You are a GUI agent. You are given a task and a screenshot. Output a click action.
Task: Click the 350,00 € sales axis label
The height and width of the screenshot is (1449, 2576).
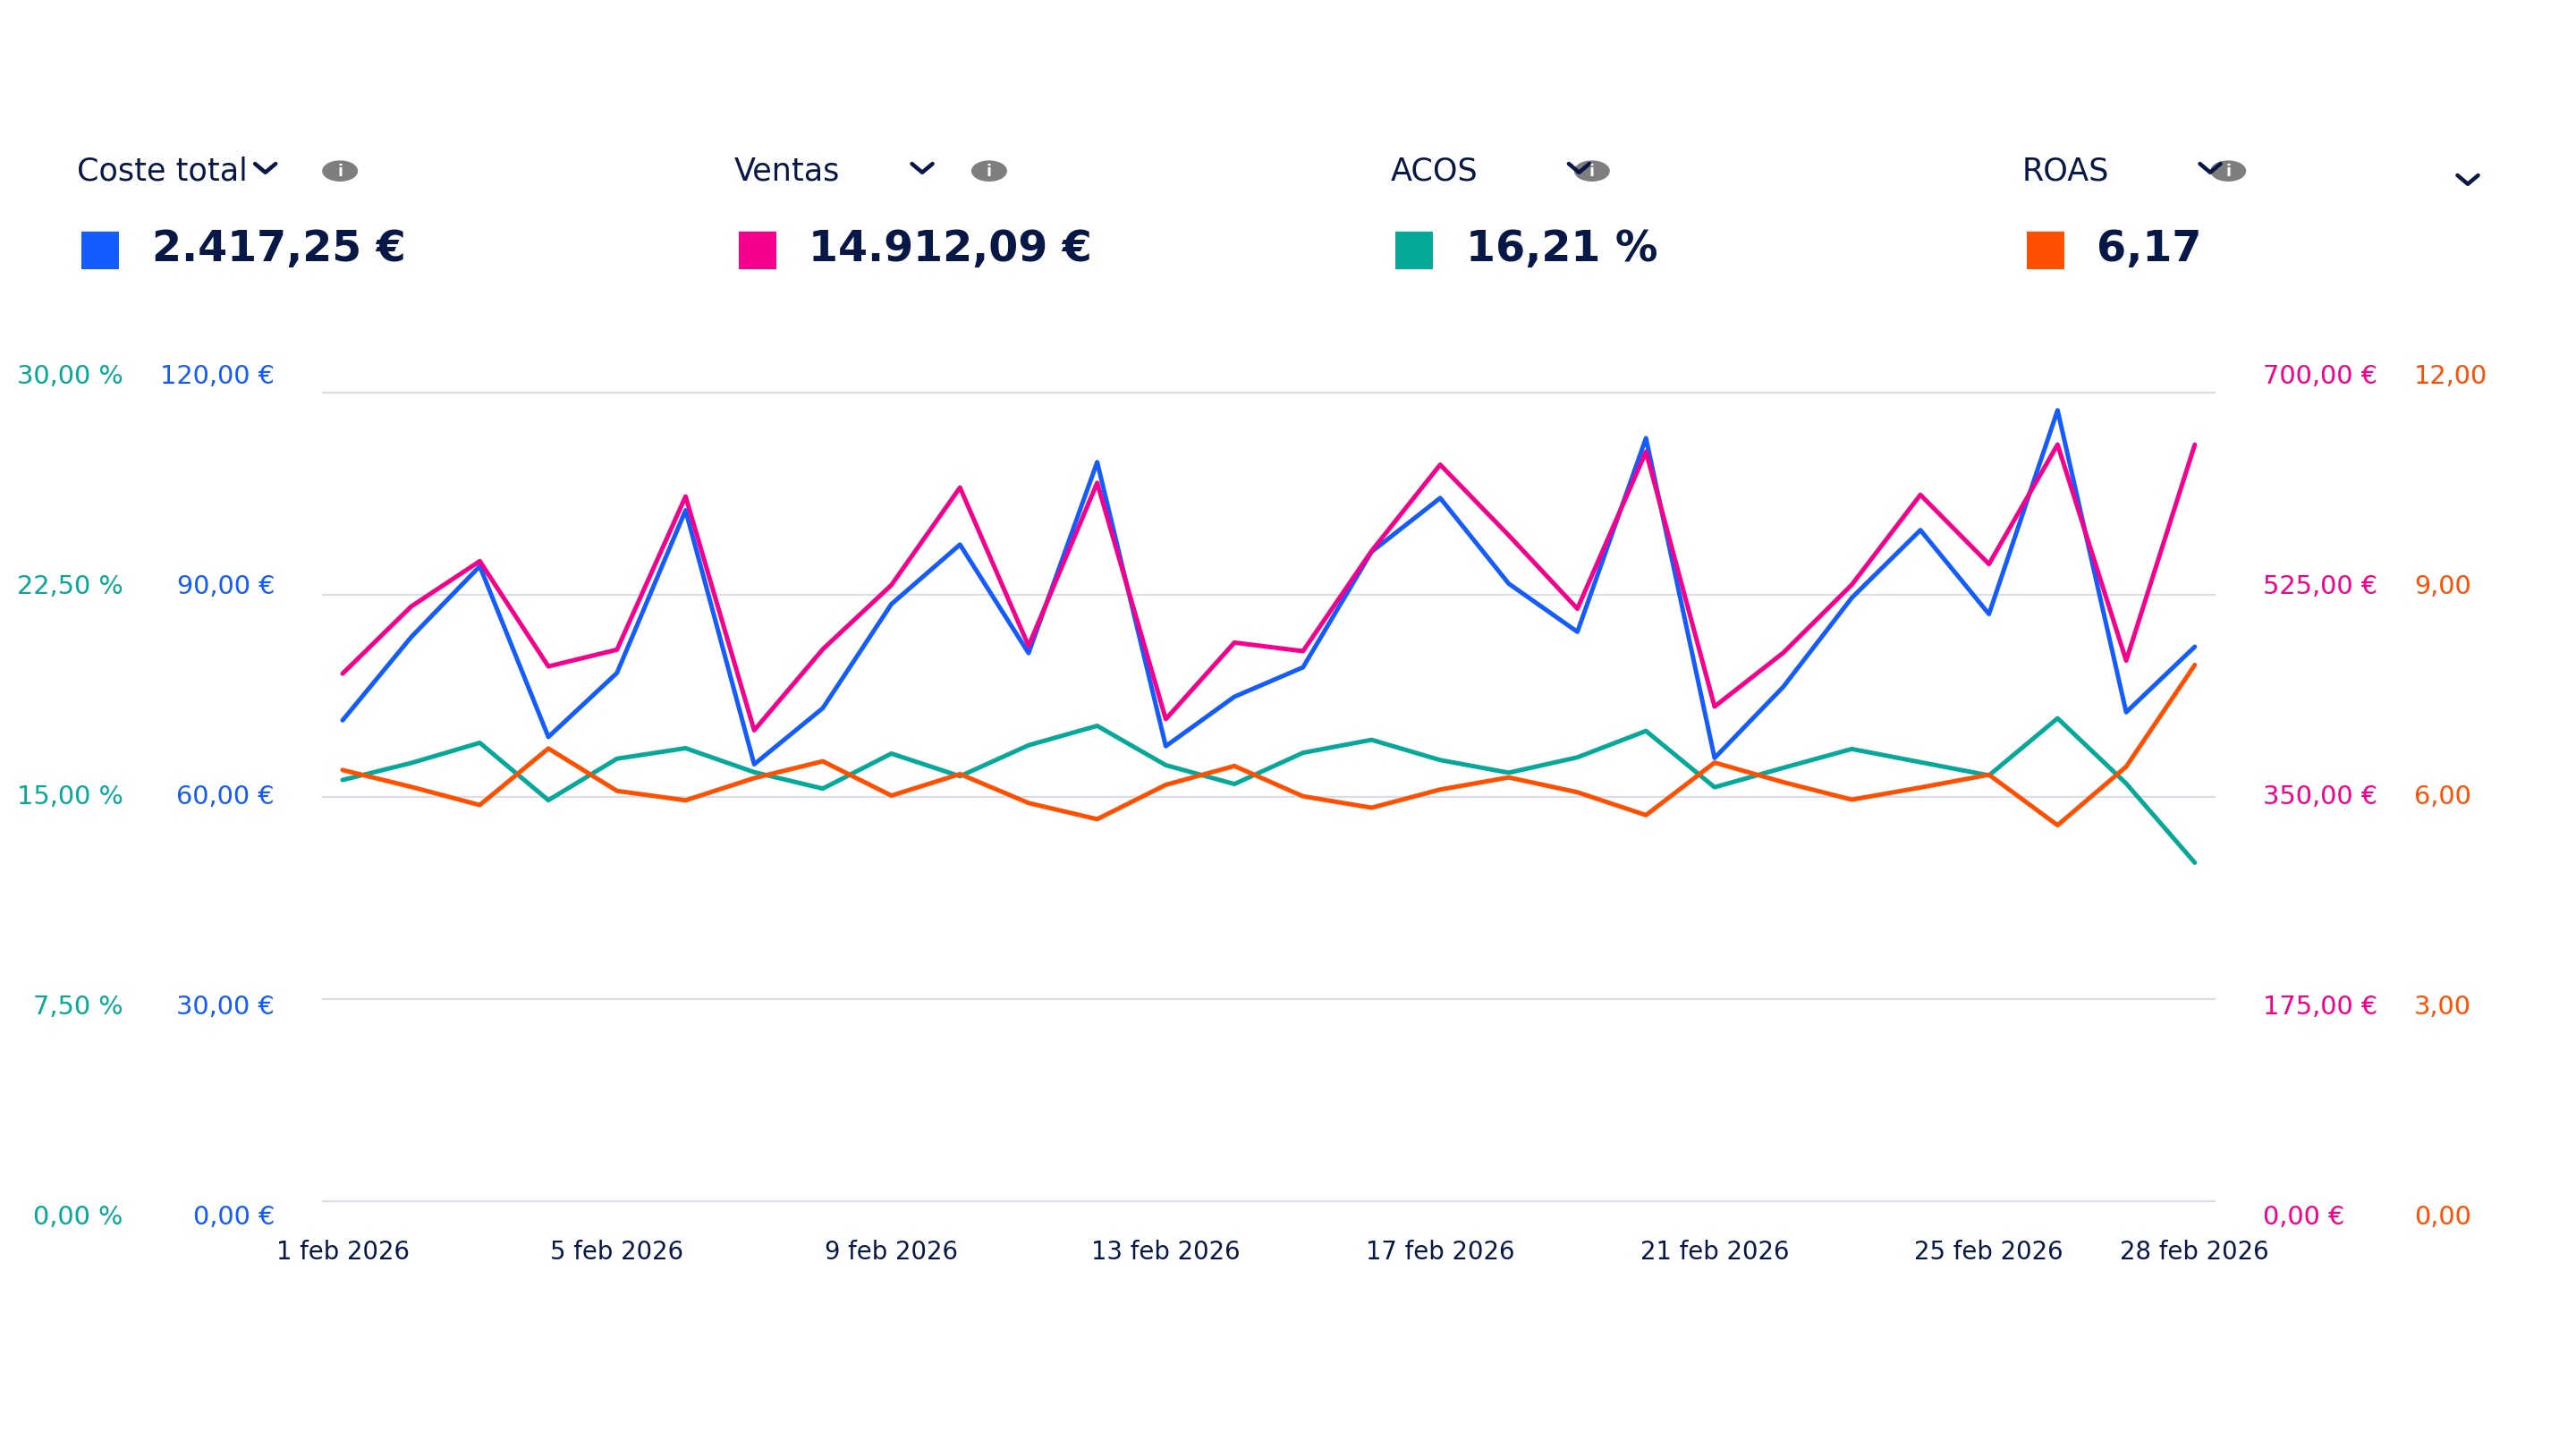tap(2320, 795)
